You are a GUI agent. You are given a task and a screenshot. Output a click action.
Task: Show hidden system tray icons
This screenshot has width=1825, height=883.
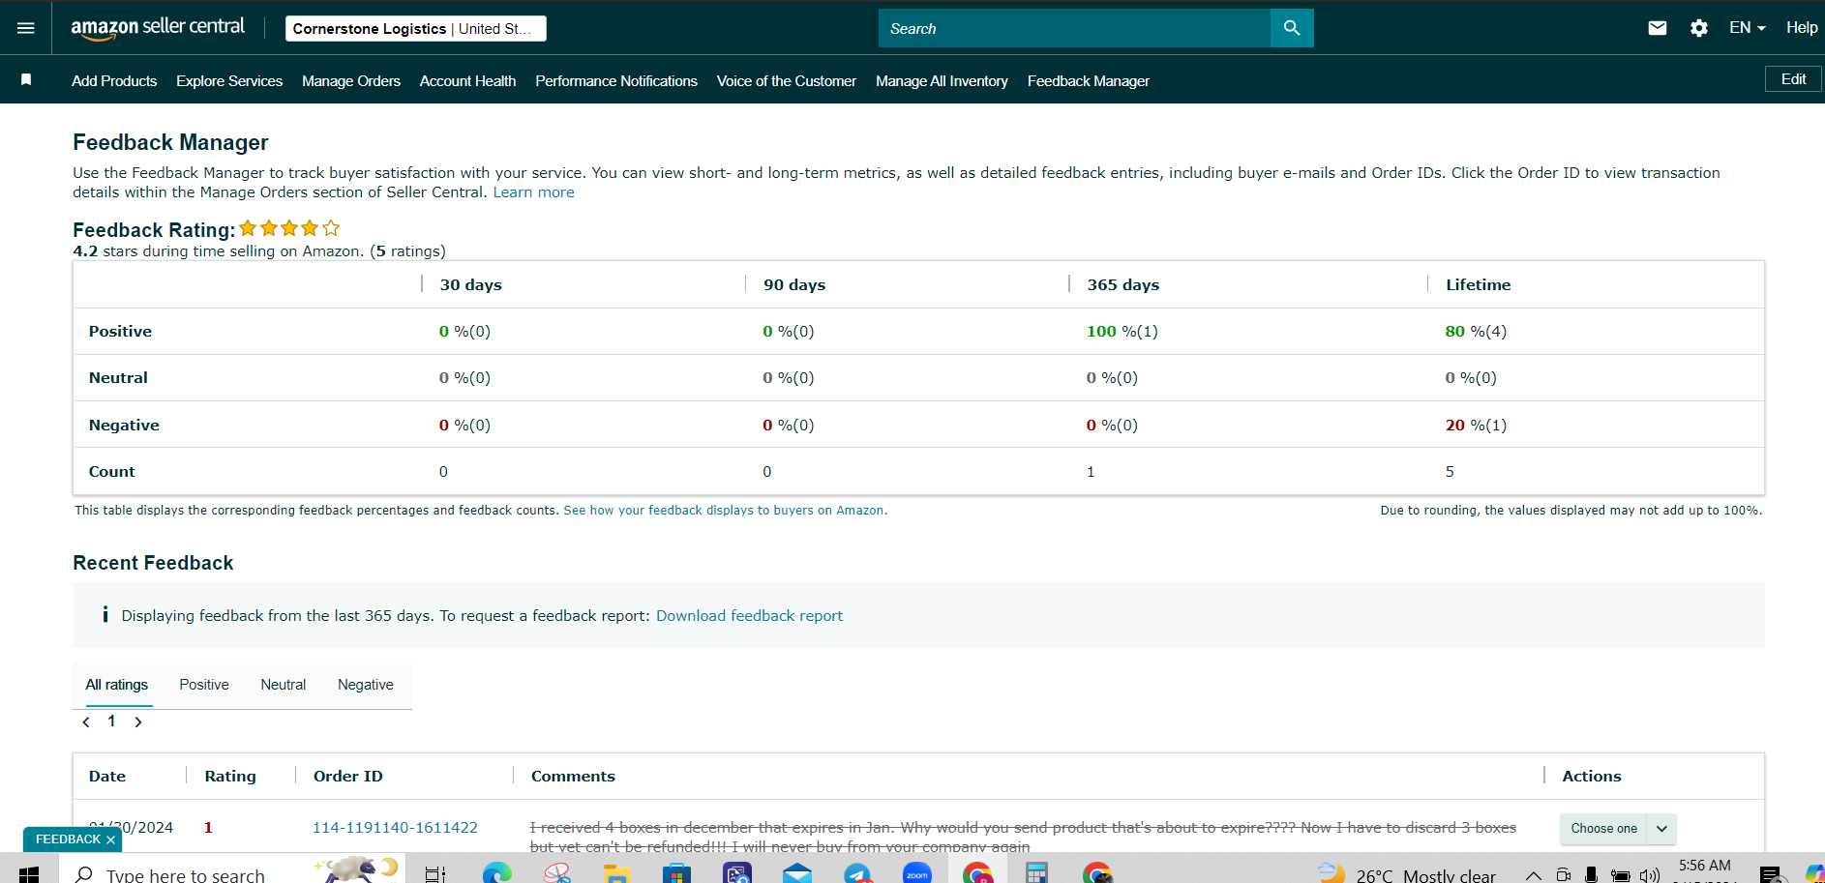coord(1533,875)
